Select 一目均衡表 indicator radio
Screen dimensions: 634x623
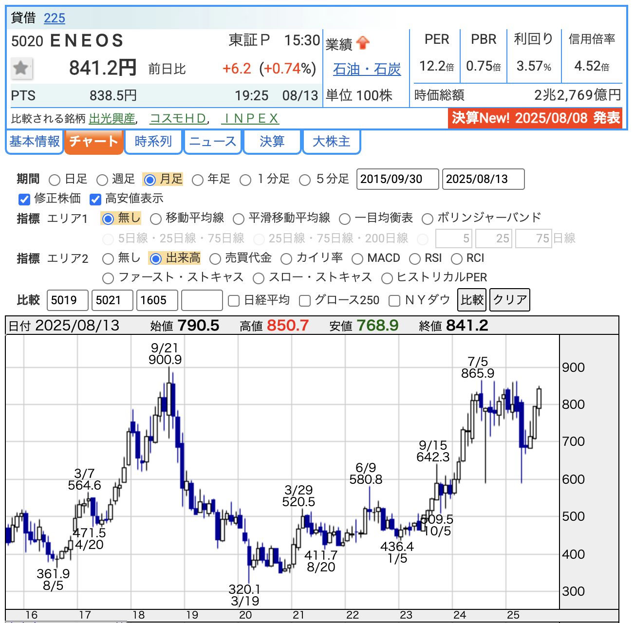[x=345, y=219]
